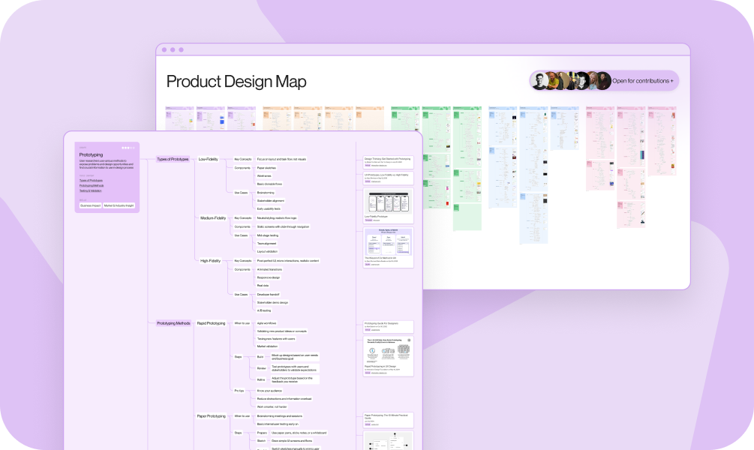Click the Pro tips node
Viewport: 754px width, 450px height.
(239, 391)
